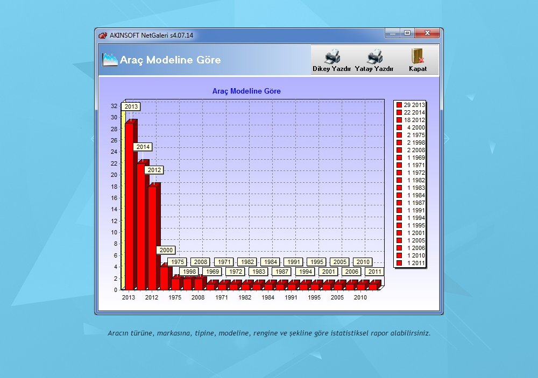538x378 pixels.
Task: Click the red swatch for 1 2011
Action: tap(399, 263)
